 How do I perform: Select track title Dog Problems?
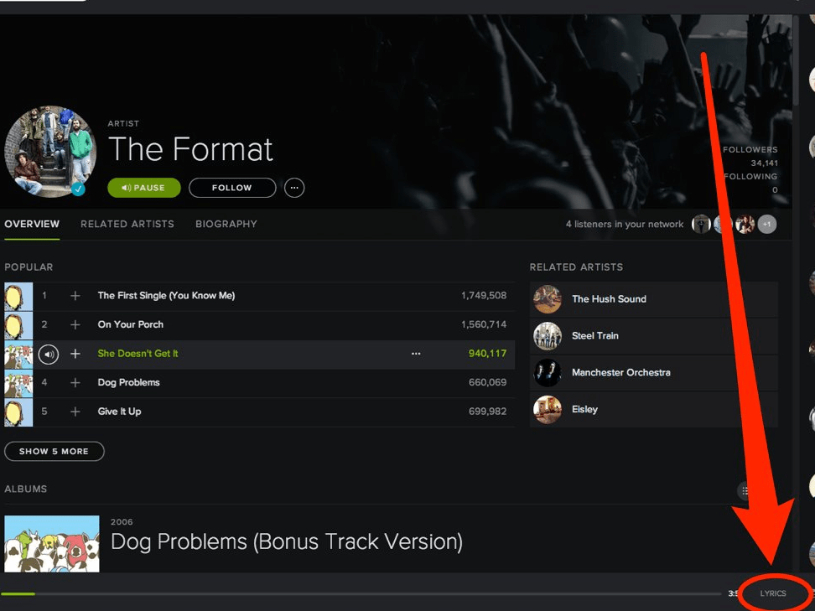tap(128, 383)
